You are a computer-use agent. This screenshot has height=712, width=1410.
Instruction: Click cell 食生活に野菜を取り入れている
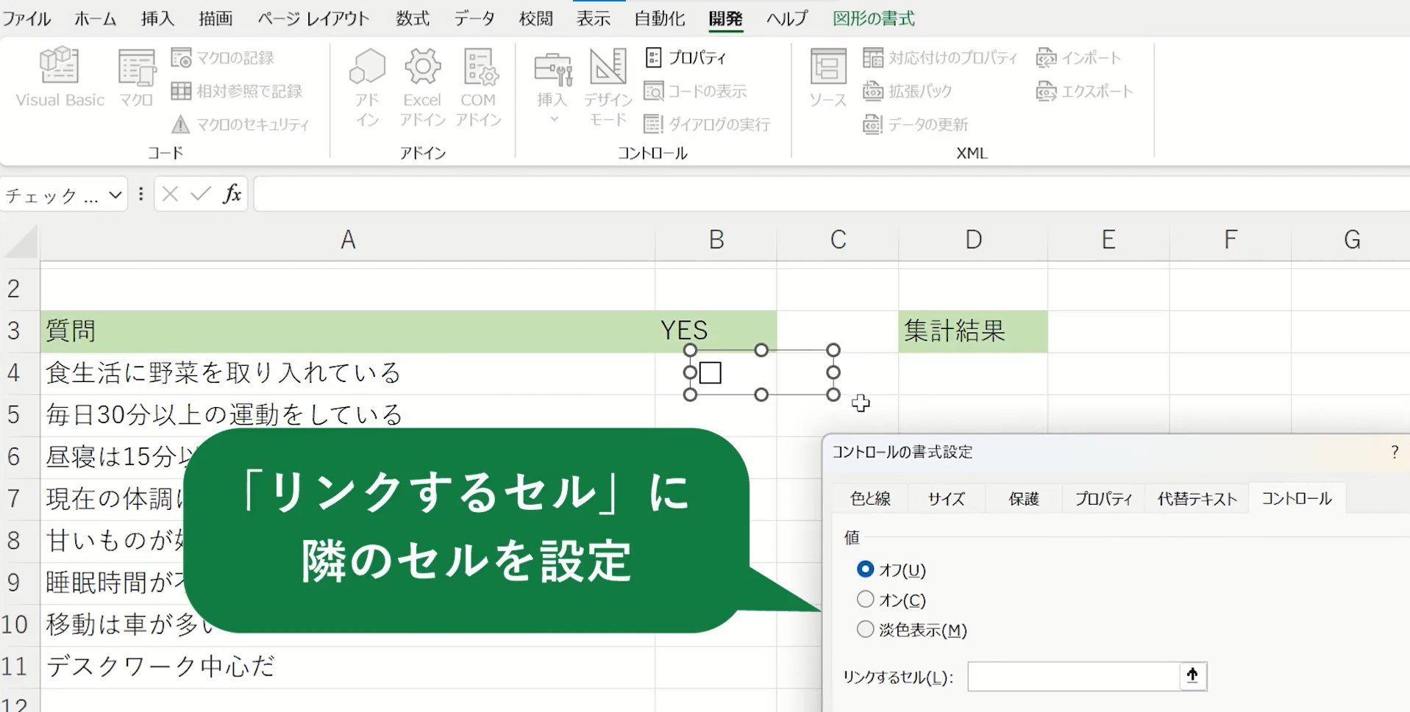tap(348, 373)
